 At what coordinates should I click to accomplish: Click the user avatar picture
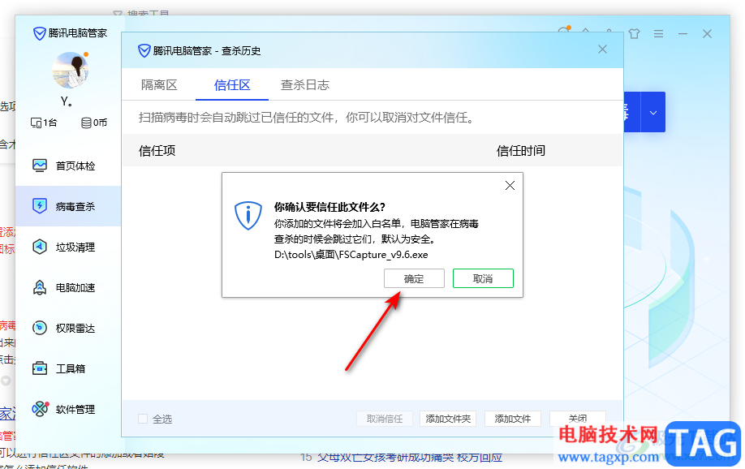(x=71, y=71)
